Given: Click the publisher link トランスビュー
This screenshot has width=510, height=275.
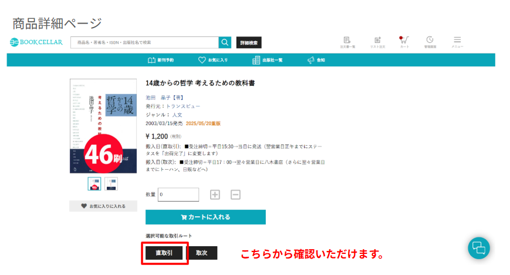Looking at the screenshot, I should click(183, 106).
